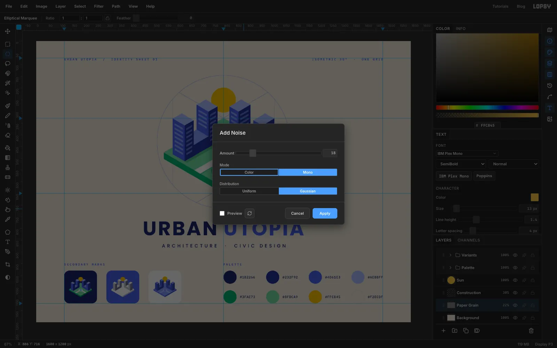Select the Clone Stamp tool
This screenshot has height=348, width=557.
coord(8,167)
